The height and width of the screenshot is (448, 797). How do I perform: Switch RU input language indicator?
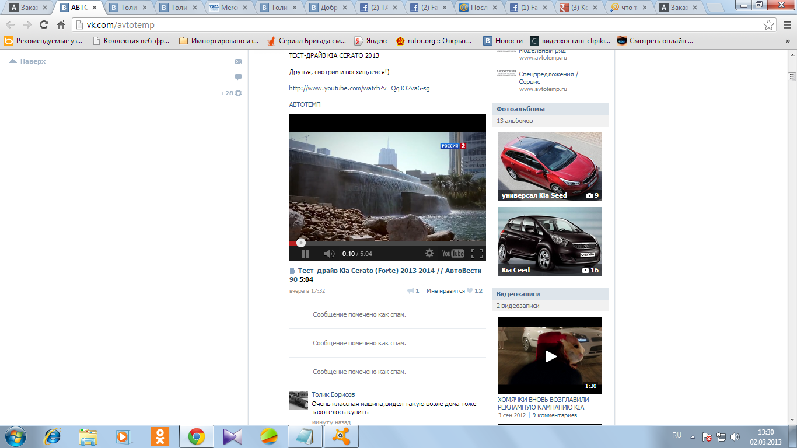[x=677, y=435]
